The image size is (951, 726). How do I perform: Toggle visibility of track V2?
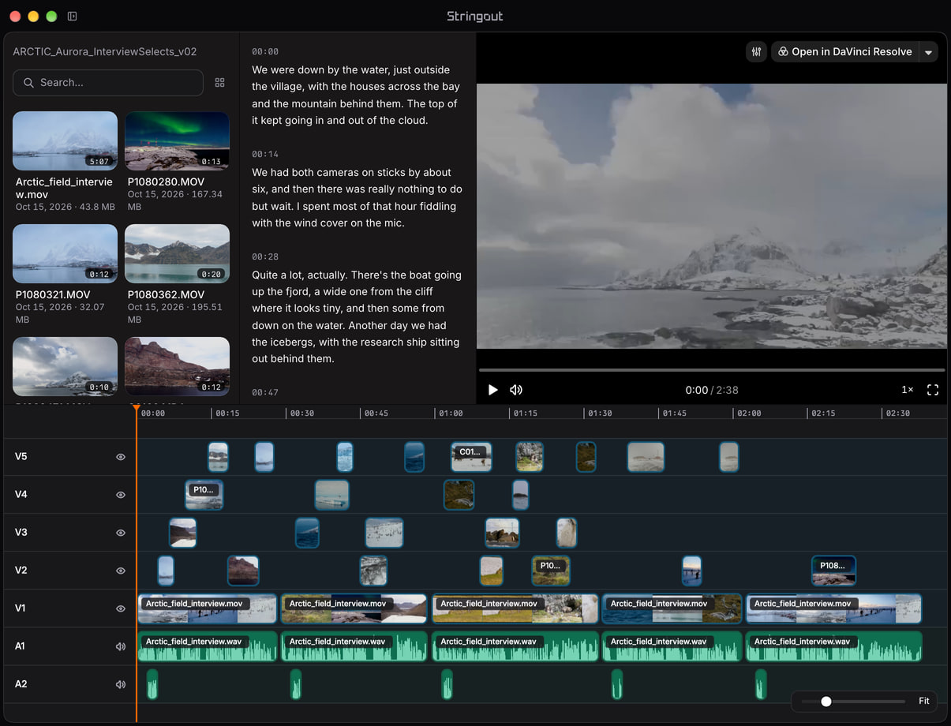[121, 571]
